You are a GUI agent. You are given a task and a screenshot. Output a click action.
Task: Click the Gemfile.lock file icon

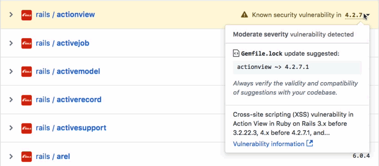(x=236, y=53)
